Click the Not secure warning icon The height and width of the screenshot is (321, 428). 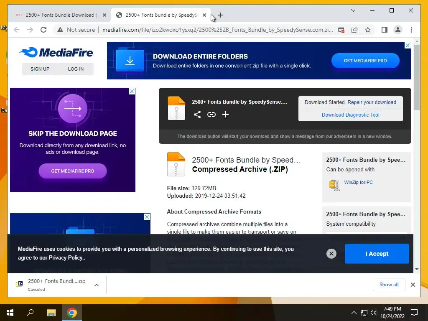[x=60, y=30]
